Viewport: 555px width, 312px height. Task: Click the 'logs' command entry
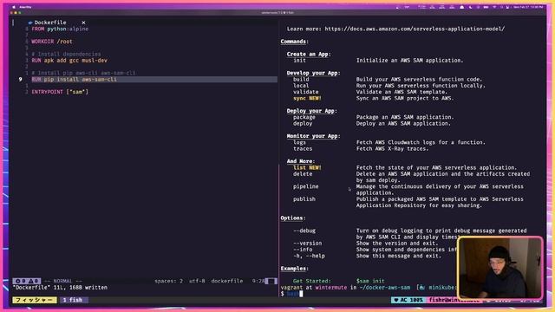299,142
